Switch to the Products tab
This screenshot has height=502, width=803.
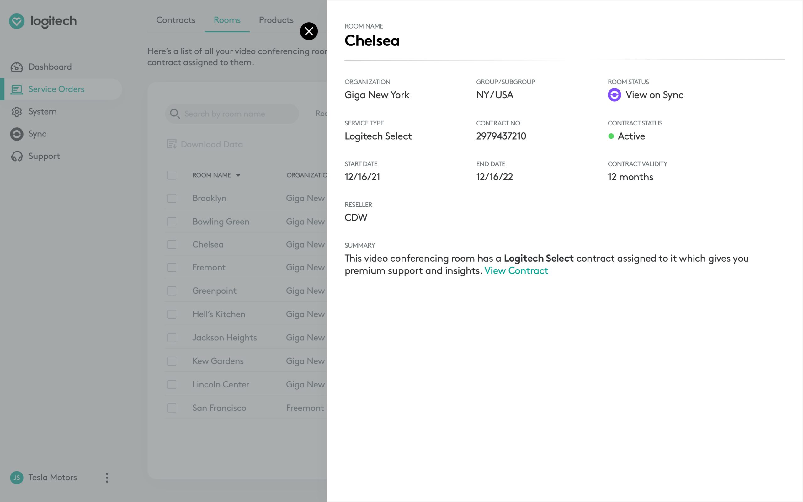[x=276, y=20]
